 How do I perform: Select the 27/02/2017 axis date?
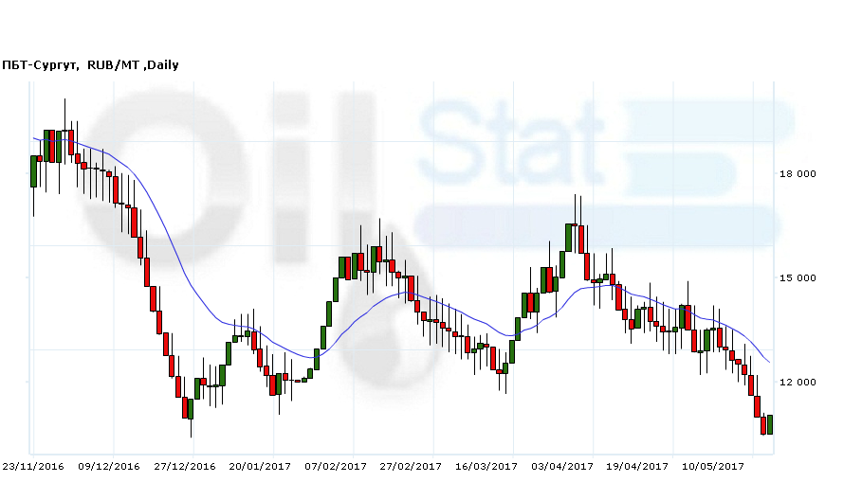pos(411,466)
